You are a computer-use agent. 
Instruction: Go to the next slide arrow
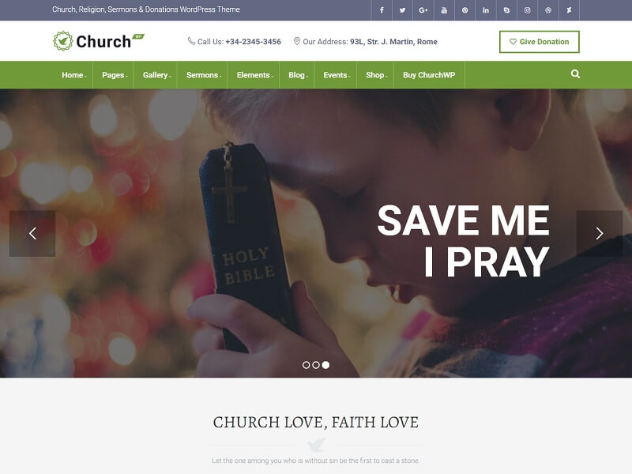click(600, 233)
